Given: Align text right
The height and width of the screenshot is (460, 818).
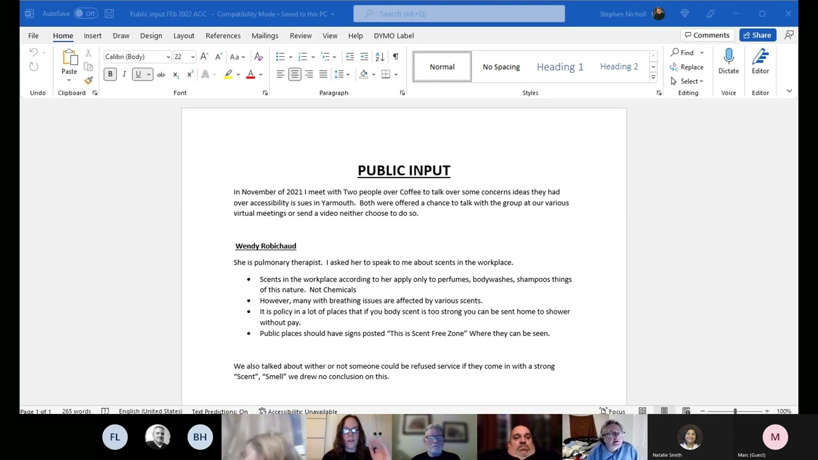Looking at the screenshot, I should tap(309, 75).
